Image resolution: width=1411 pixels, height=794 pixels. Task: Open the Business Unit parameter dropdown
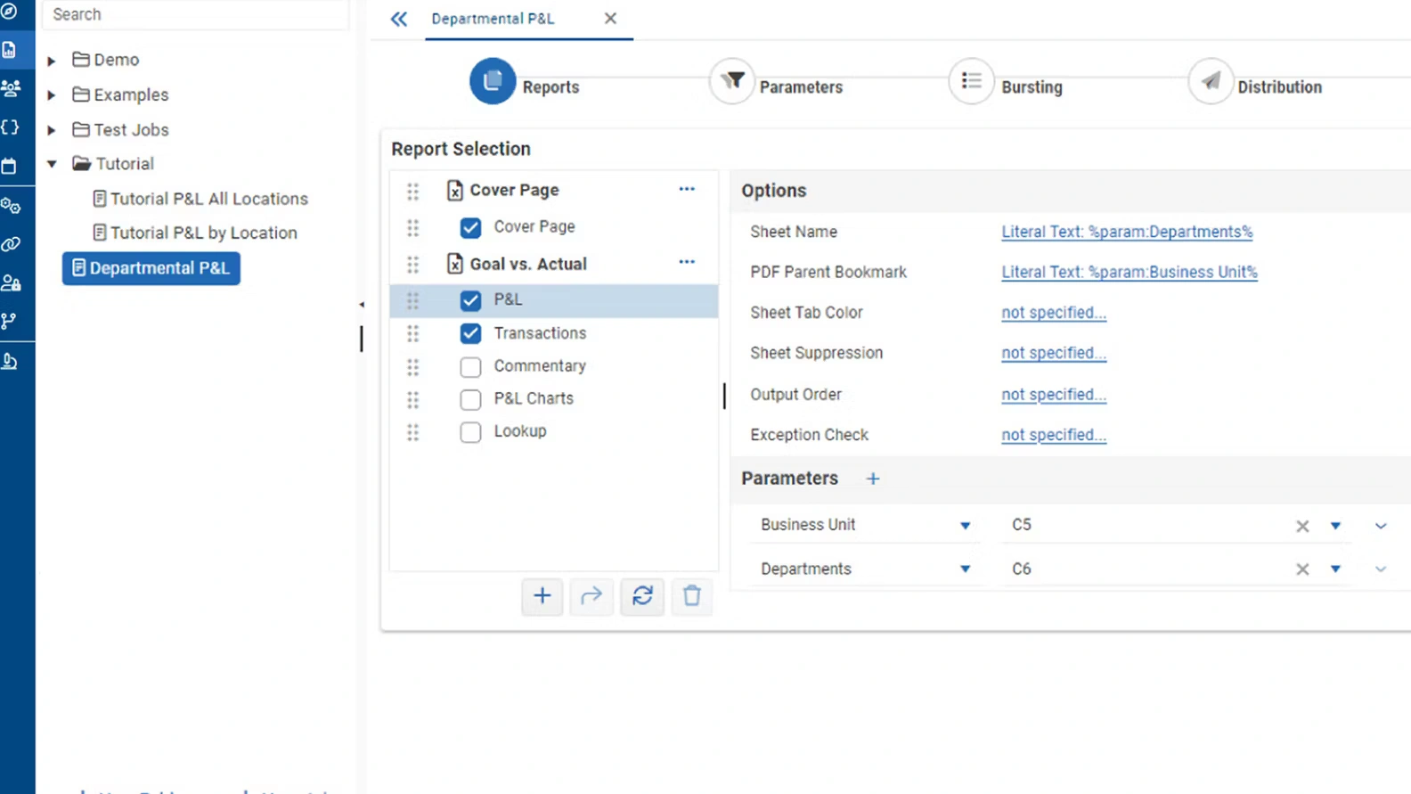[x=965, y=526]
